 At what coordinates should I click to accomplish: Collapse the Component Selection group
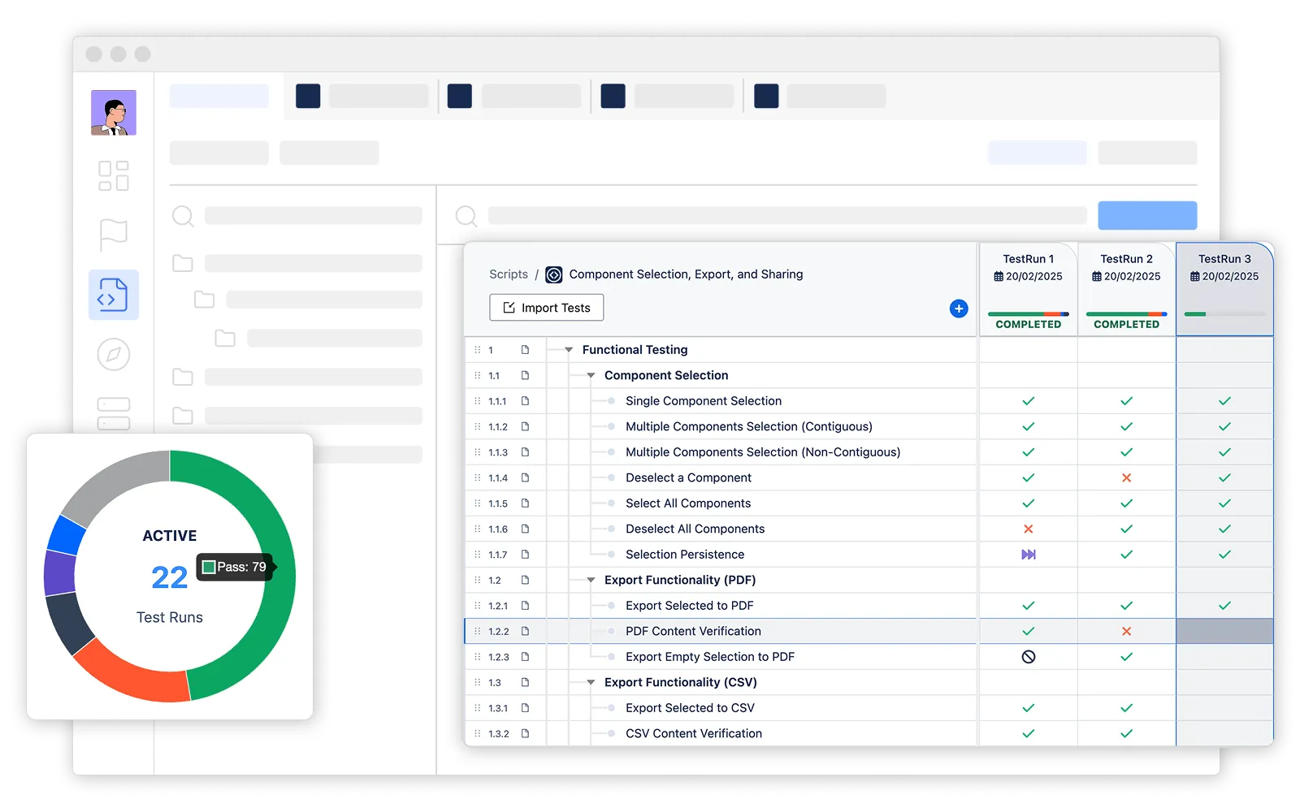point(591,376)
